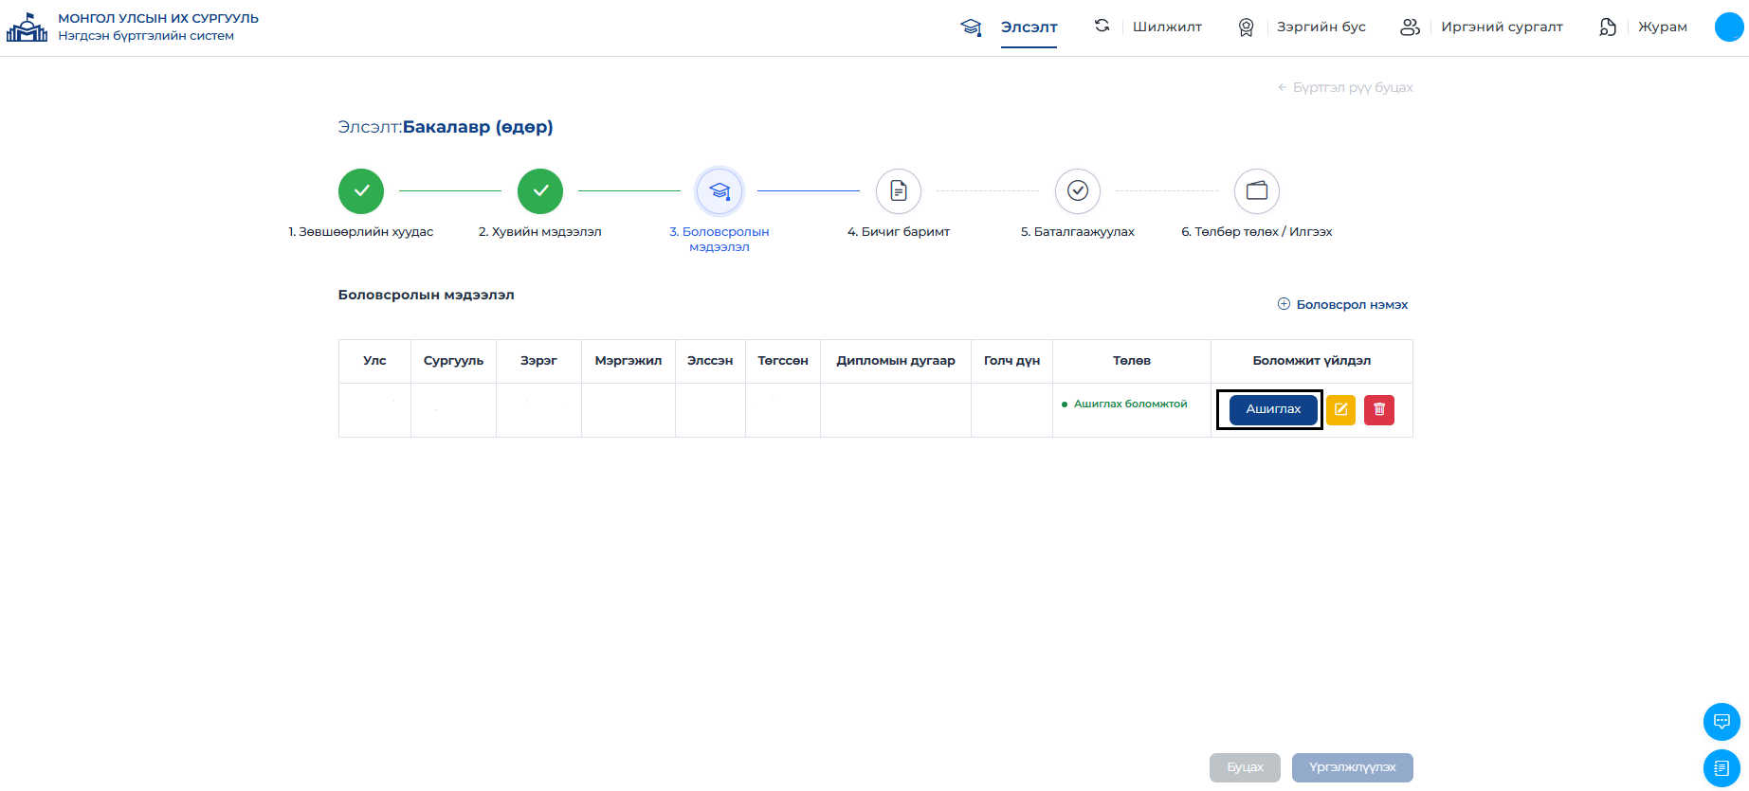Click the Боловсрол нэмэх link
1749x791 pixels.
[x=1342, y=304]
